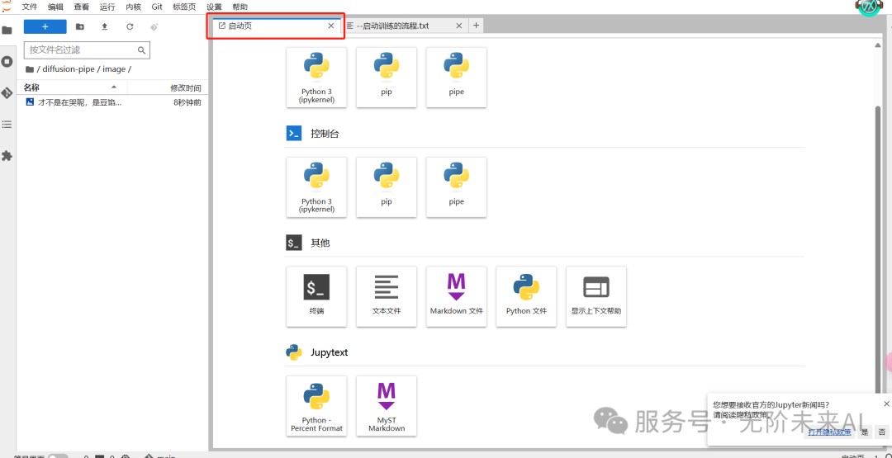
Task: Click the filter files by name field
Action: 87,50
